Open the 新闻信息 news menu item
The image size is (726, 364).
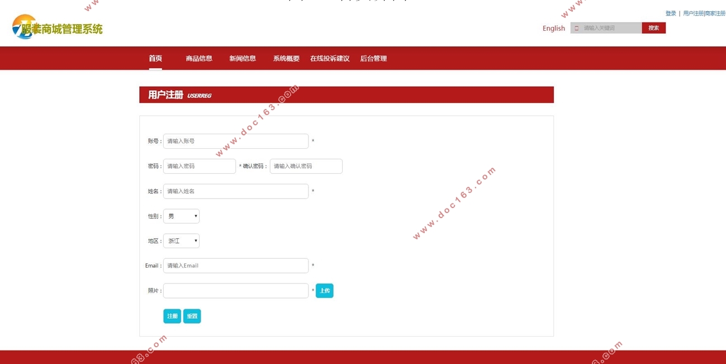pos(243,58)
